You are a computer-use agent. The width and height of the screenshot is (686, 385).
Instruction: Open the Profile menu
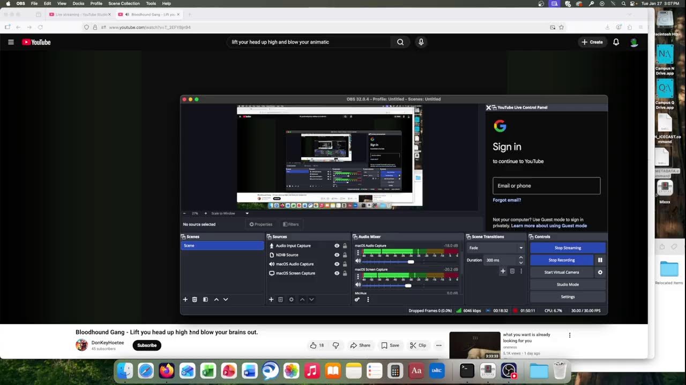point(96,3)
